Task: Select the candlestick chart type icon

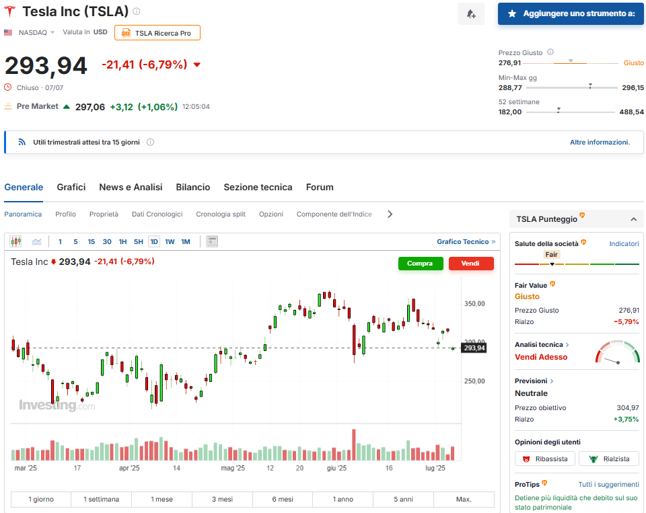Action: (x=15, y=241)
